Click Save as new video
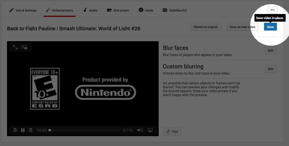289x146 pixels. click(x=242, y=27)
